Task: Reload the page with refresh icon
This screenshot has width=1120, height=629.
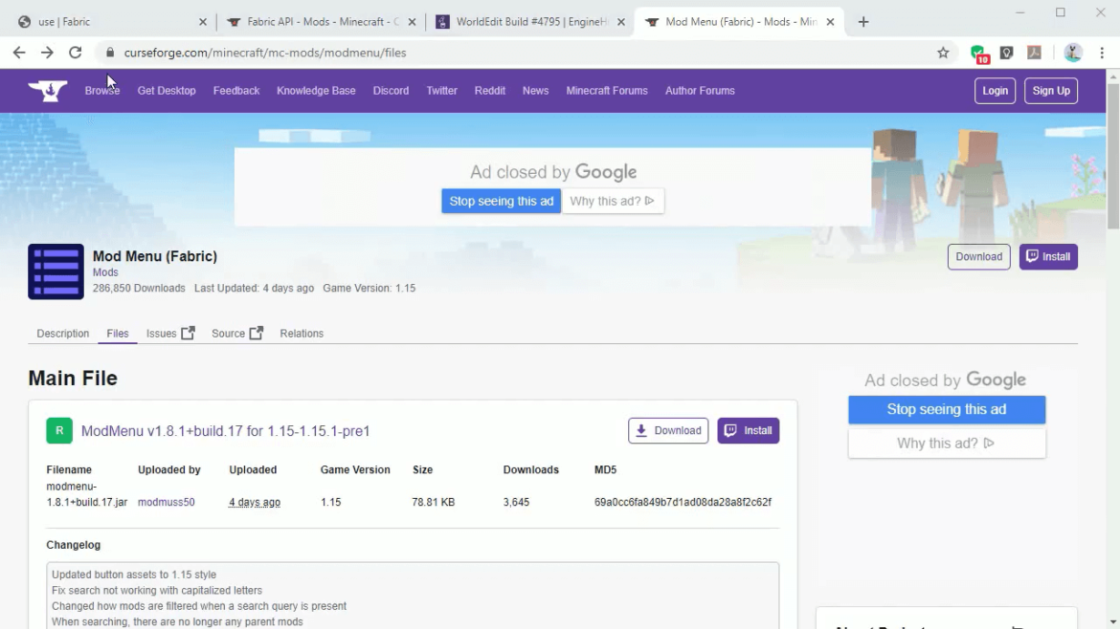Action: point(75,53)
